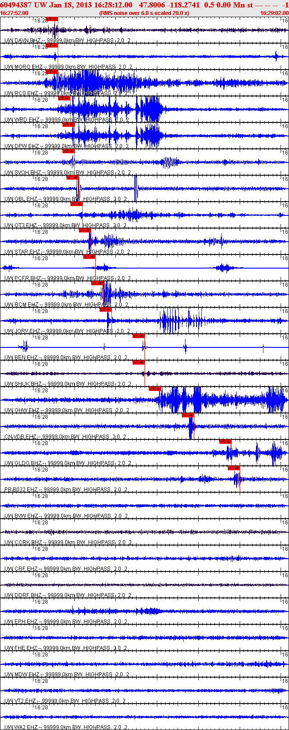Click the red arrival flag on the GBL trace
The width and height of the screenshot is (289, 730).
72,177
